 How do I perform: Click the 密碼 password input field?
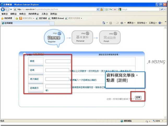(57, 70)
